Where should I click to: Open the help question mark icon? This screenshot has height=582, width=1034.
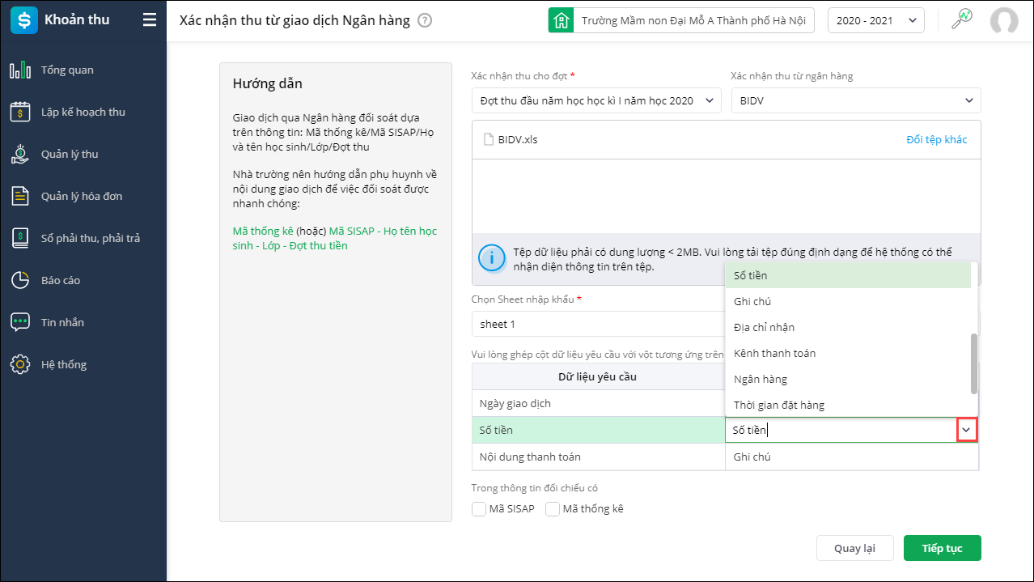tap(425, 20)
